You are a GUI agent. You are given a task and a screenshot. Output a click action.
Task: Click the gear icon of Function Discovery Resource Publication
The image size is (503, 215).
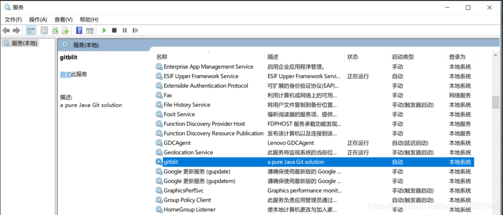click(x=159, y=133)
